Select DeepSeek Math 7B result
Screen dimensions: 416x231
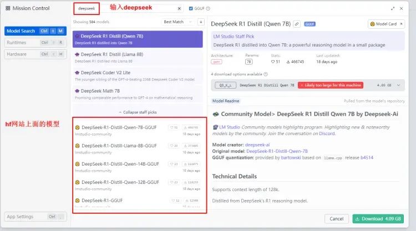(x=138, y=94)
